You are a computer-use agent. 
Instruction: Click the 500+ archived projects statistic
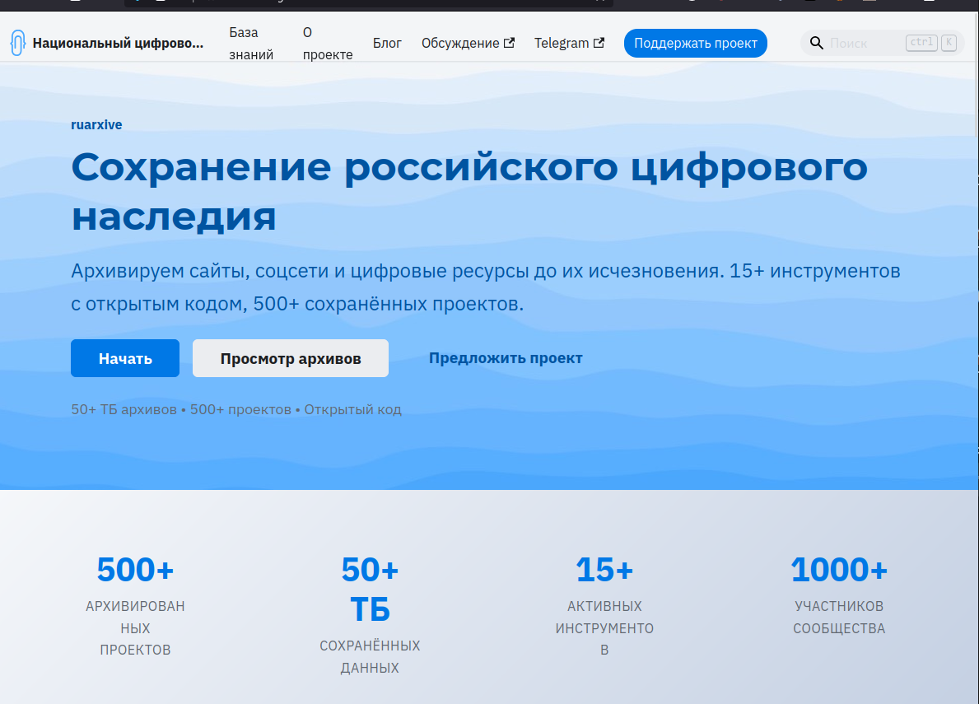135,570
